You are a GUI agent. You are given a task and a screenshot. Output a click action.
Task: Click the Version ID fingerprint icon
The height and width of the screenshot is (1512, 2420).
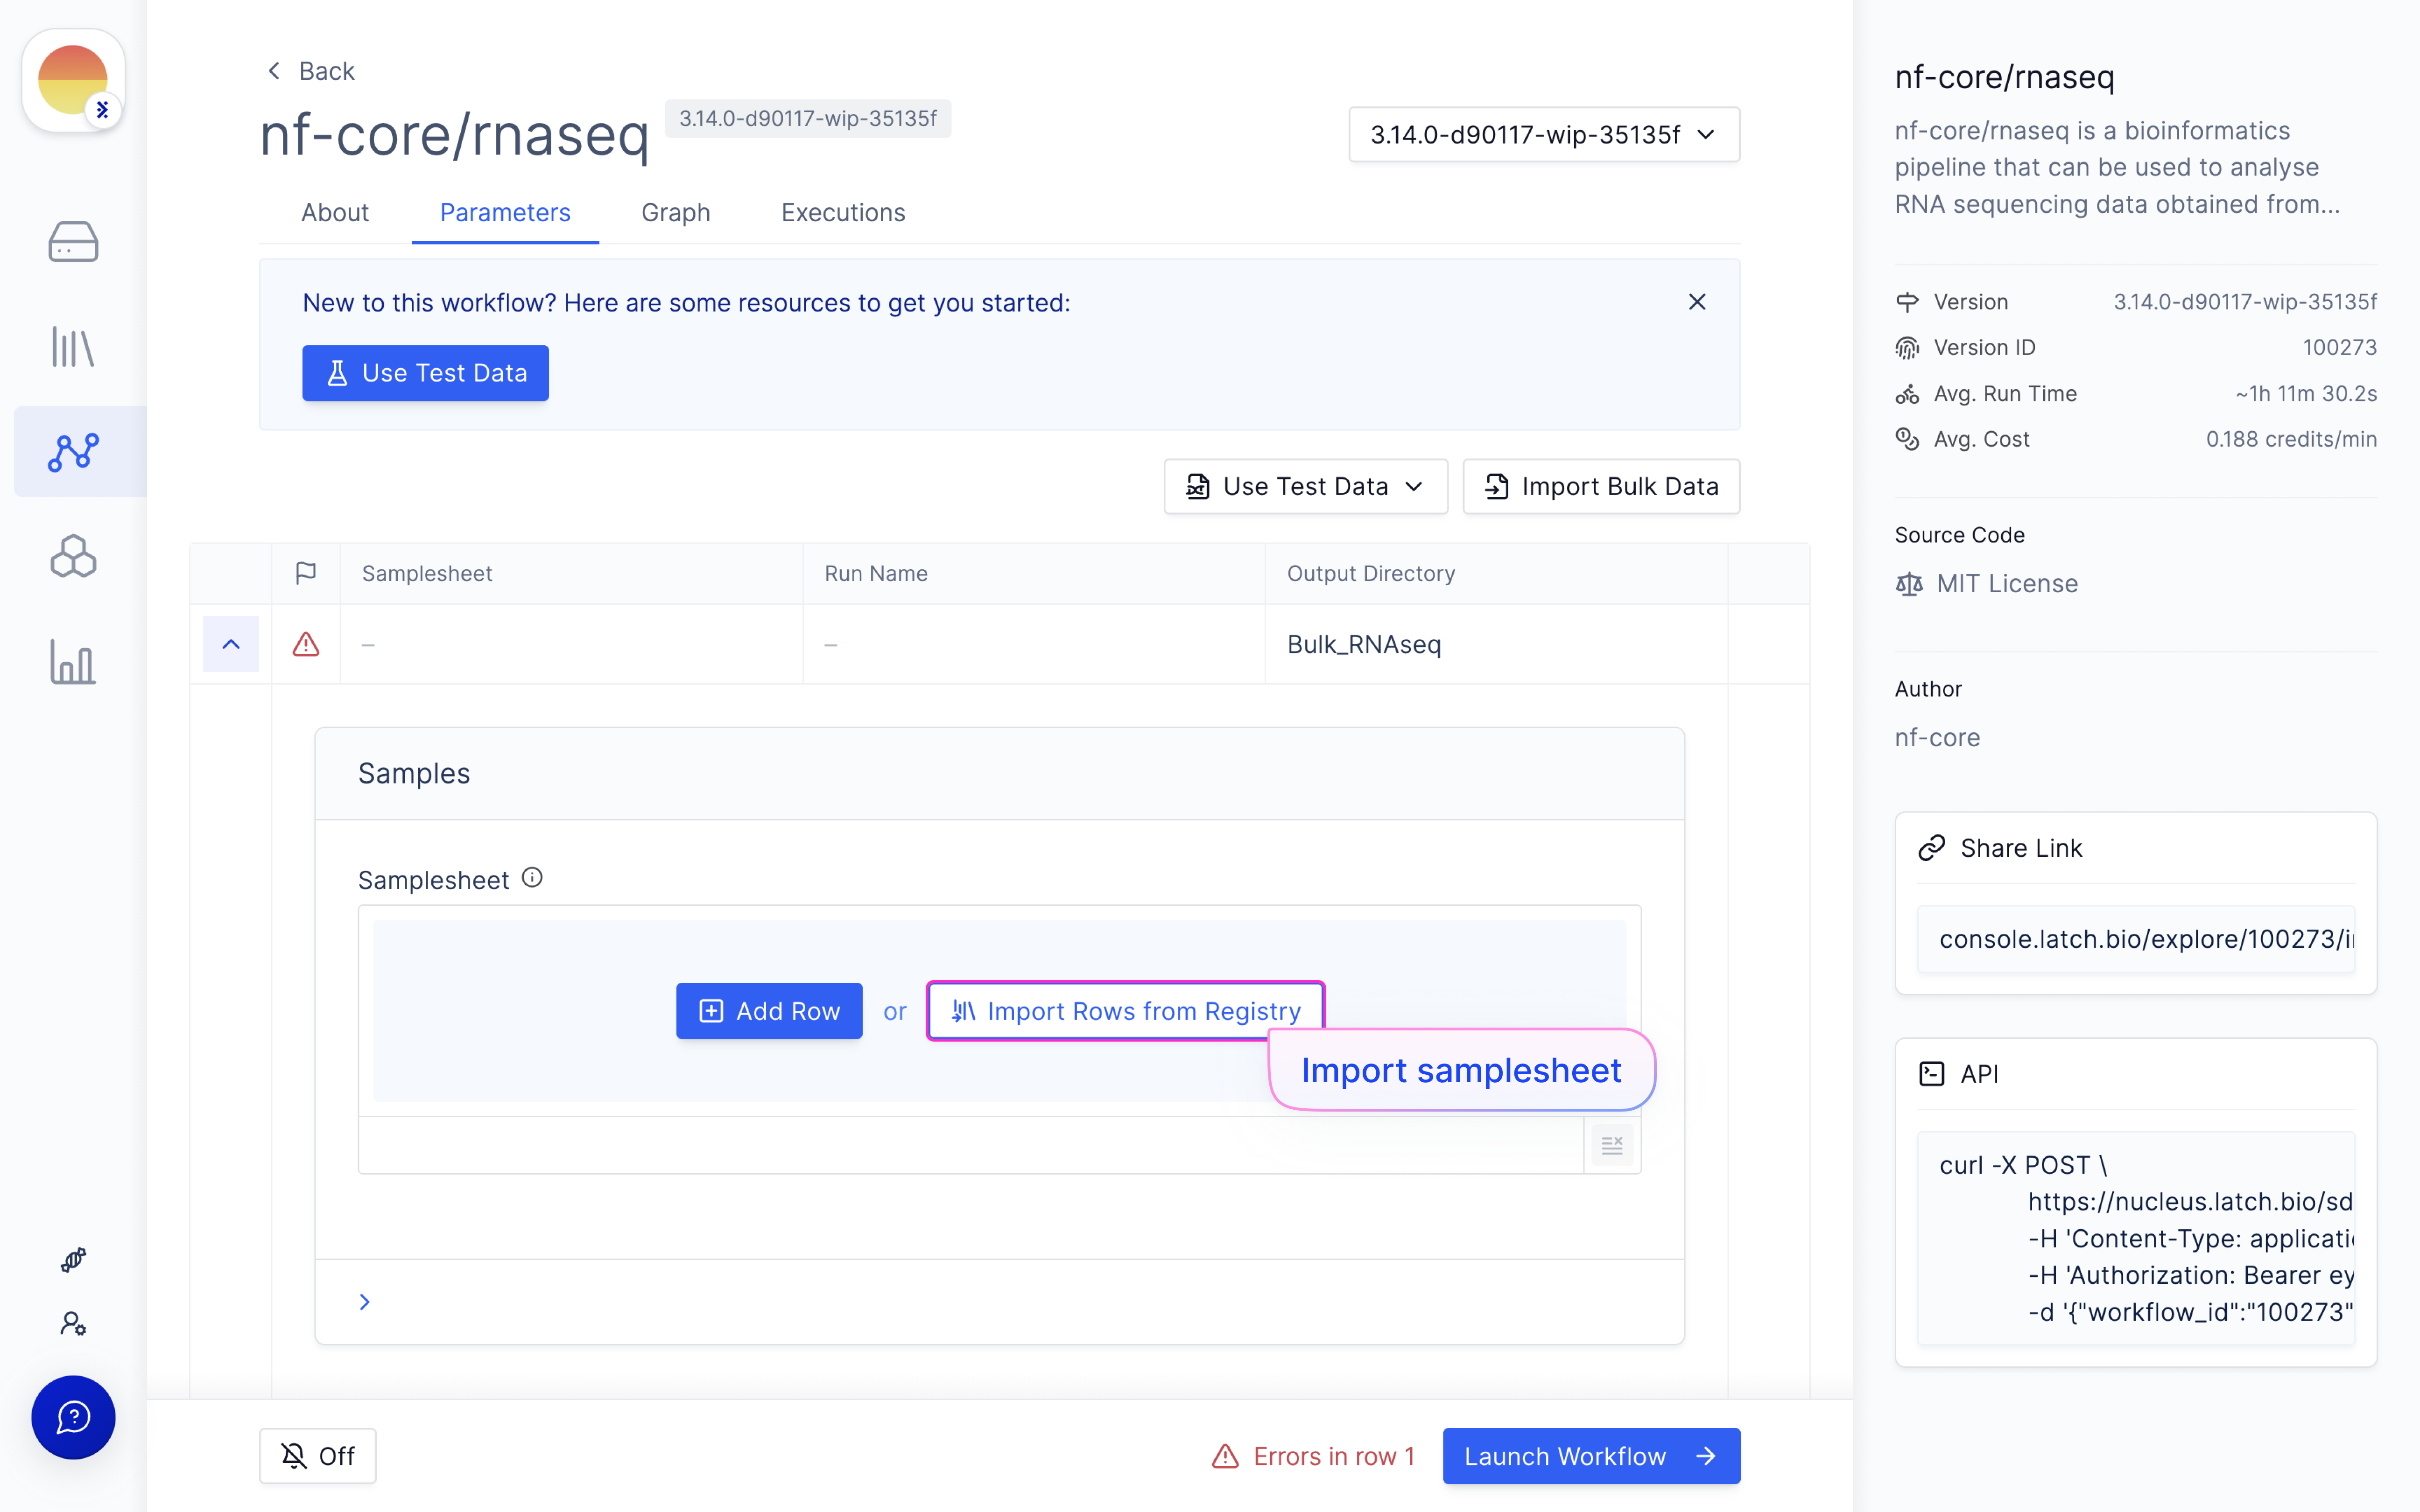(1907, 348)
